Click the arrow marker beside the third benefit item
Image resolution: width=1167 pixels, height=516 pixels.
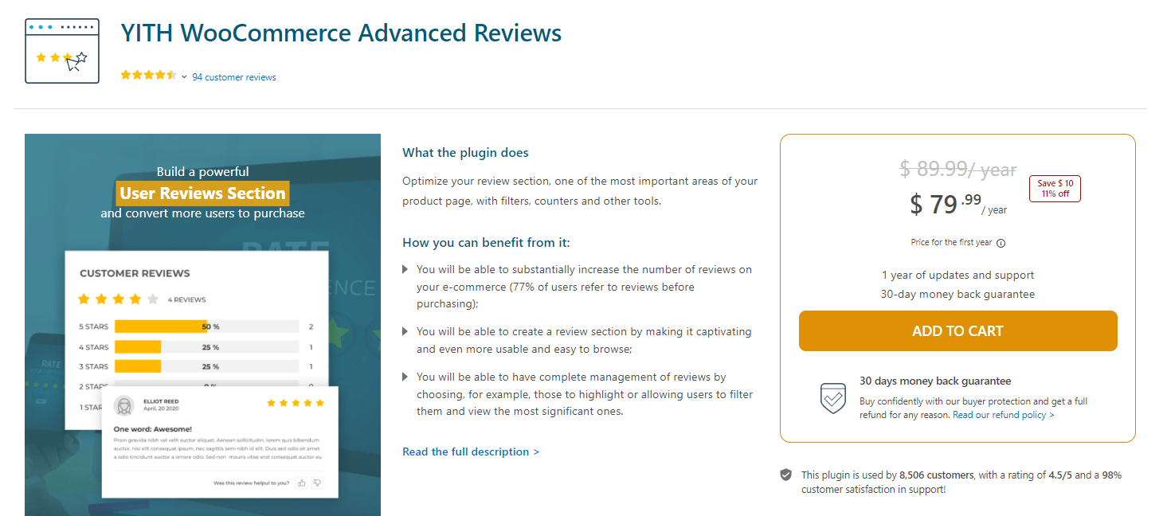point(405,377)
